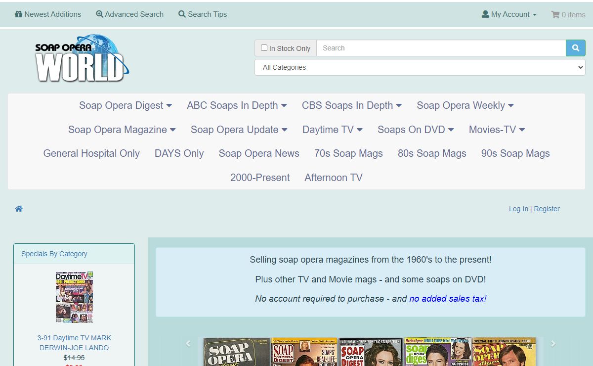This screenshot has height=366, width=593.
Task: Expand the Soap Opera Magazine menu
Action: click(122, 130)
